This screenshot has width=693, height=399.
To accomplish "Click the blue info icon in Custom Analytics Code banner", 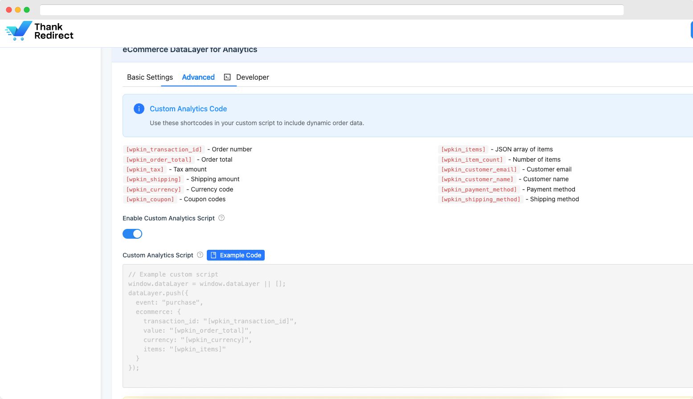I will coord(139,108).
